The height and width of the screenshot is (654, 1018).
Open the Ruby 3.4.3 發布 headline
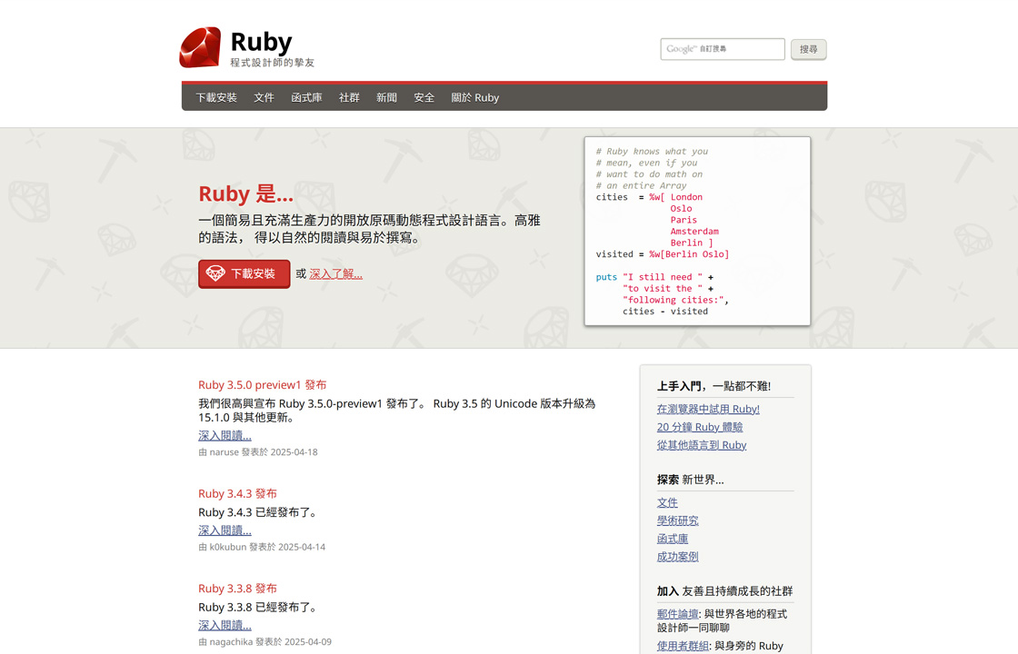[237, 494]
